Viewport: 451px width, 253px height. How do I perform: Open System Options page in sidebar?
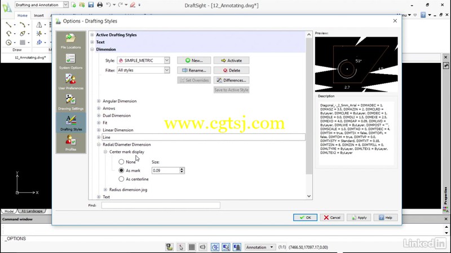pyautogui.click(x=70, y=61)
